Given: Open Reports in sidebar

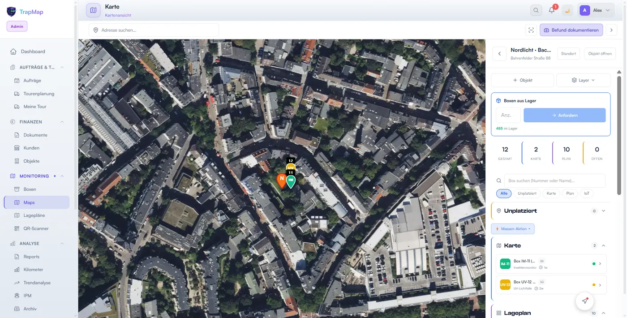Looking at the screenshot, I should click(31, 257).
